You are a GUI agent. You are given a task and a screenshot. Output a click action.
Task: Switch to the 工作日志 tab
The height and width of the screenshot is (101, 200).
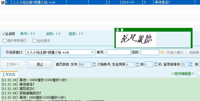click(9, 74)
